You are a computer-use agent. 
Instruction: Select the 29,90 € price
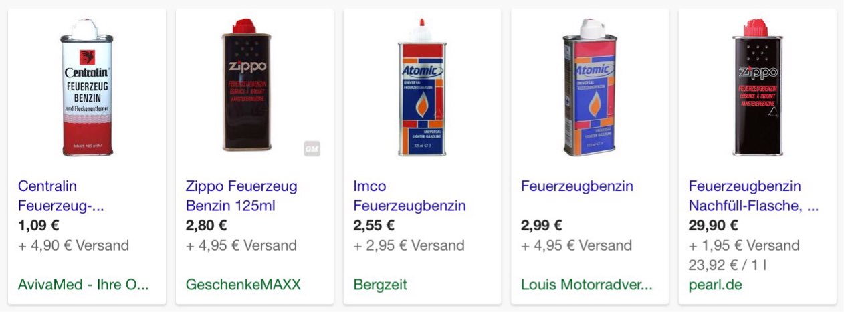coord(713,225)
